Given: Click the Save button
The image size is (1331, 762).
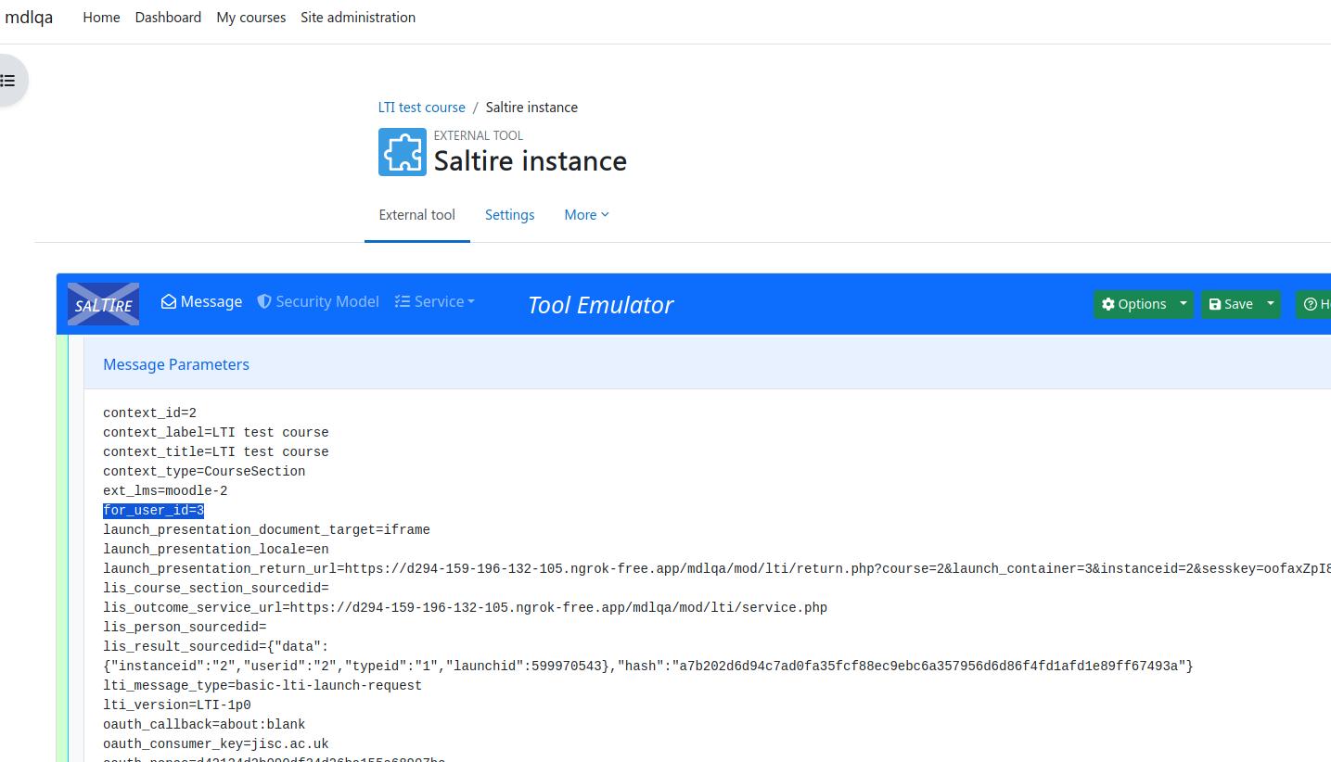Looking at the screenshot, I should pos(1231,304).
